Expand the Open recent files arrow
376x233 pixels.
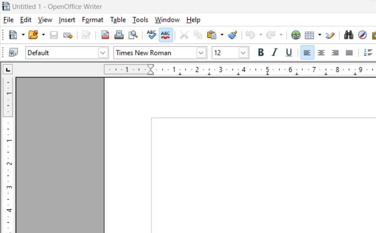pyautogui.click(x=44, y=35)
